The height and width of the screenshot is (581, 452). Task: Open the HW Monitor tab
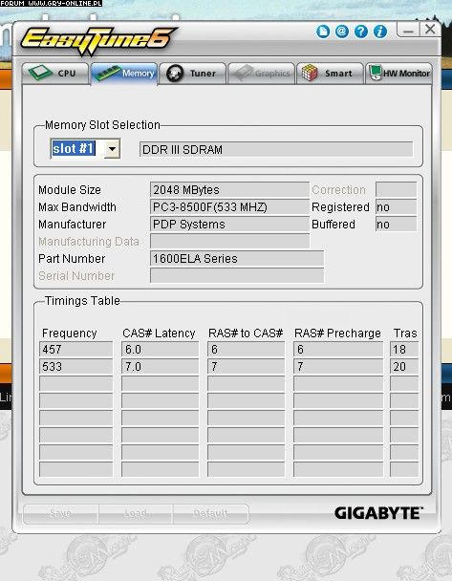coord(398,74)
